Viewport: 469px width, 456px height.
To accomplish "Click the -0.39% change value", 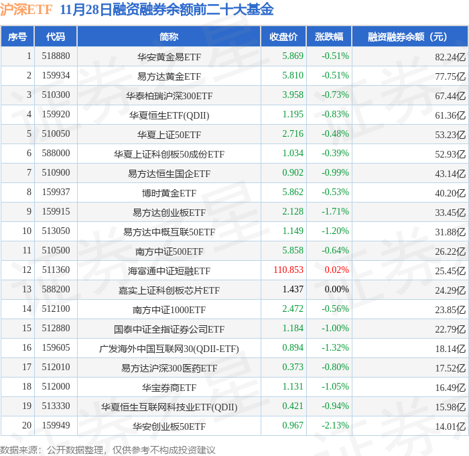I will point(335,153).
